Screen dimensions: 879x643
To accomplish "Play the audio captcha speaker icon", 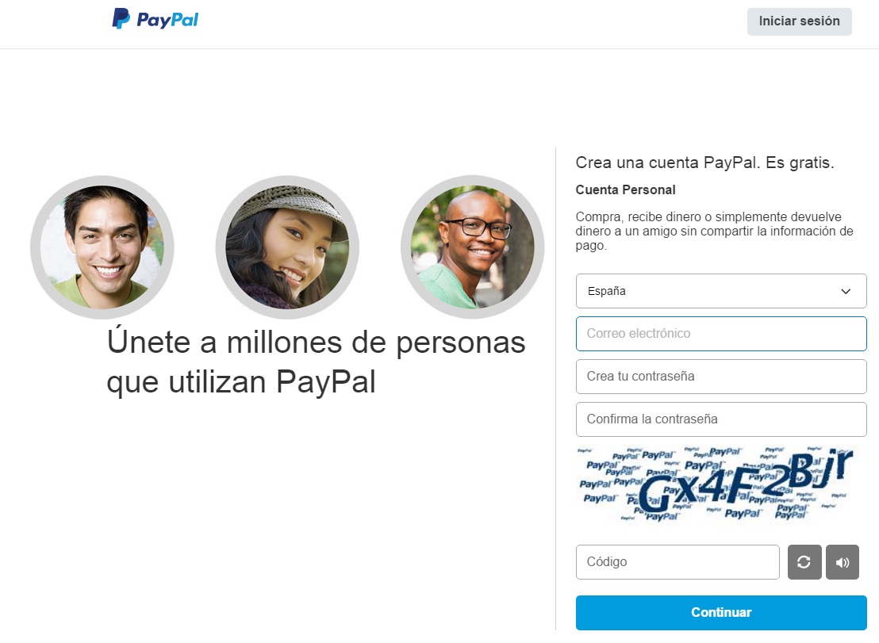I will click(x=842, y=562).
